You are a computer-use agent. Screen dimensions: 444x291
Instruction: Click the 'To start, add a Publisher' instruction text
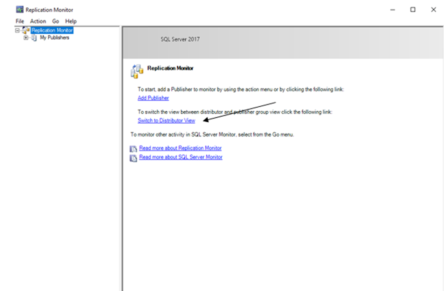coord(241,89)
